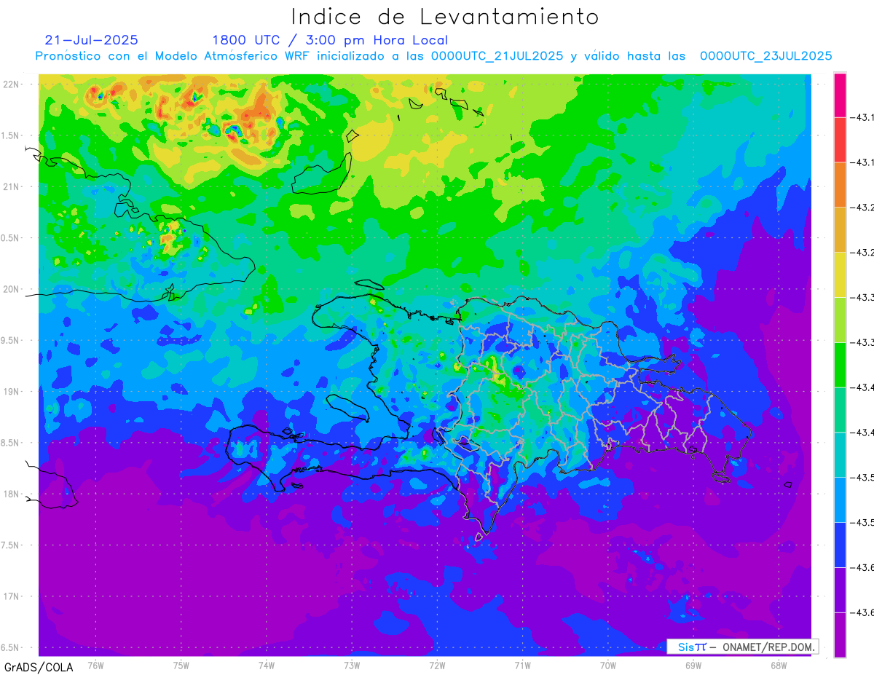Viewport: 874px width, 675px height.
Task: Click the '18N' latitude label
Action: [x=12, y=494]
